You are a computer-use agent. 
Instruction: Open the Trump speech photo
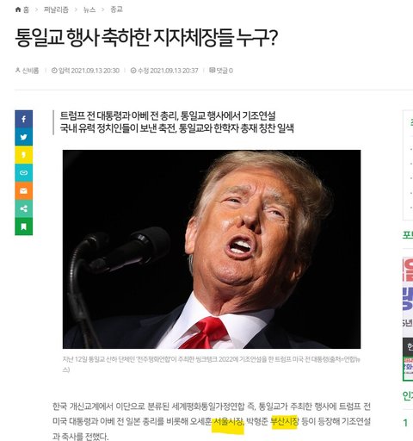(x=212, y=249)
